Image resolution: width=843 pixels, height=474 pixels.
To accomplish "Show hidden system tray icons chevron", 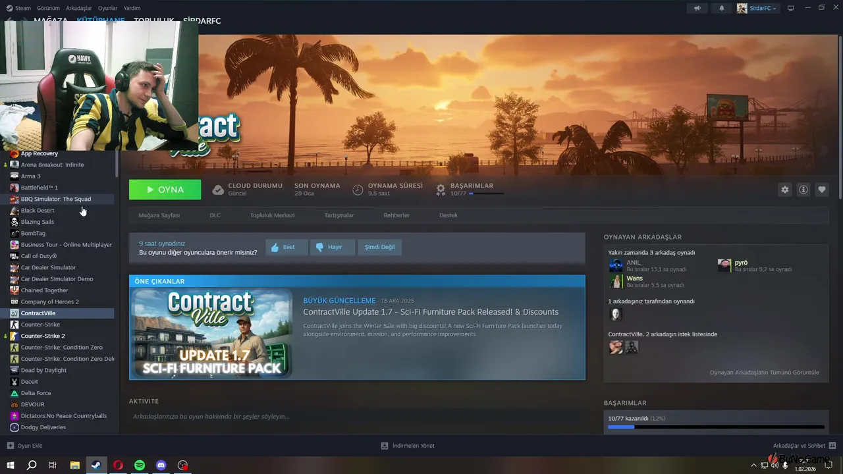I will click(x=753, y=465).
